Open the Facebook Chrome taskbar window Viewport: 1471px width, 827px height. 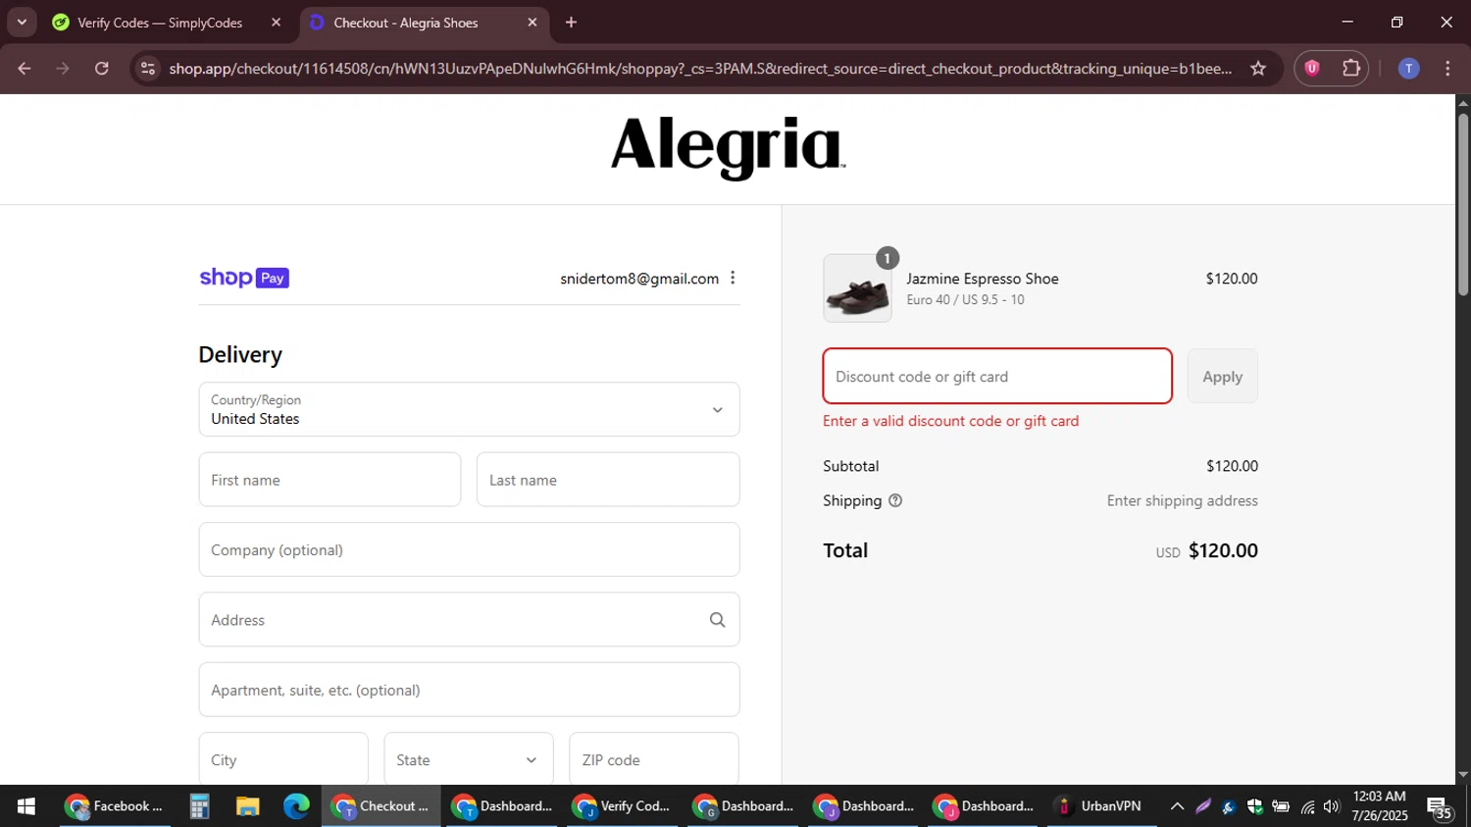click(x=114, y=806)
